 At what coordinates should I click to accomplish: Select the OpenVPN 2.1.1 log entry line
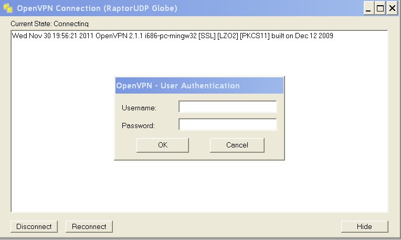(x=172, y=36)
